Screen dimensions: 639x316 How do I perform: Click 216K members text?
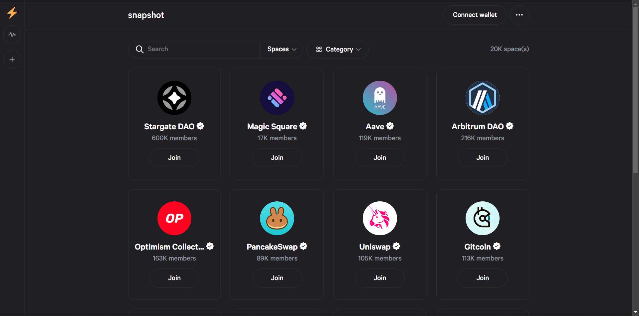tap(483, 138)
